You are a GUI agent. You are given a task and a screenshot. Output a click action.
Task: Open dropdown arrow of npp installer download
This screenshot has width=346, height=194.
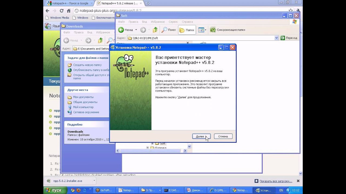94,181
